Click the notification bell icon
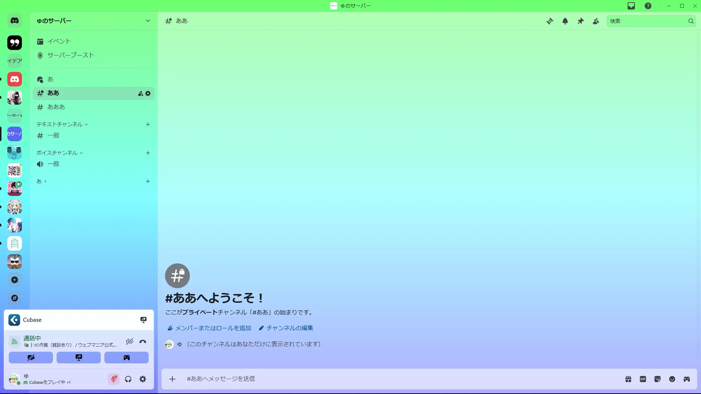The image size is (701, 394). point(565,21)
